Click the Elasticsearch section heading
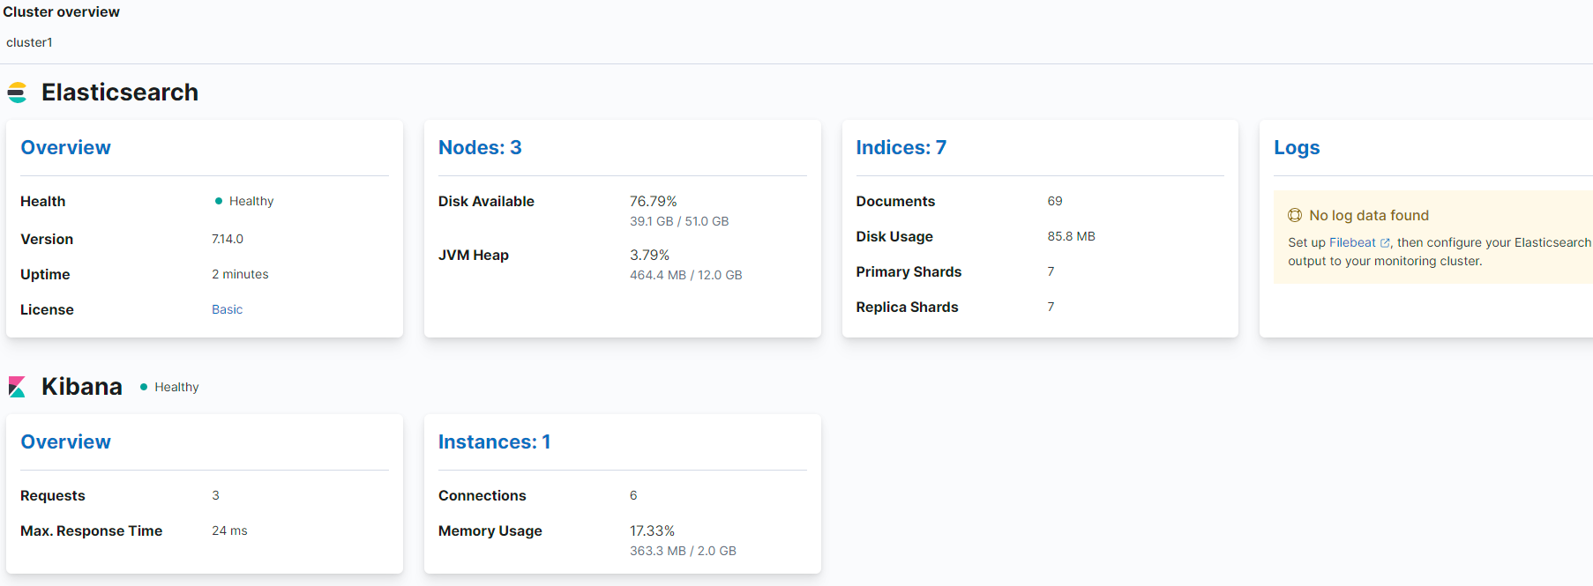 (120, 93)
